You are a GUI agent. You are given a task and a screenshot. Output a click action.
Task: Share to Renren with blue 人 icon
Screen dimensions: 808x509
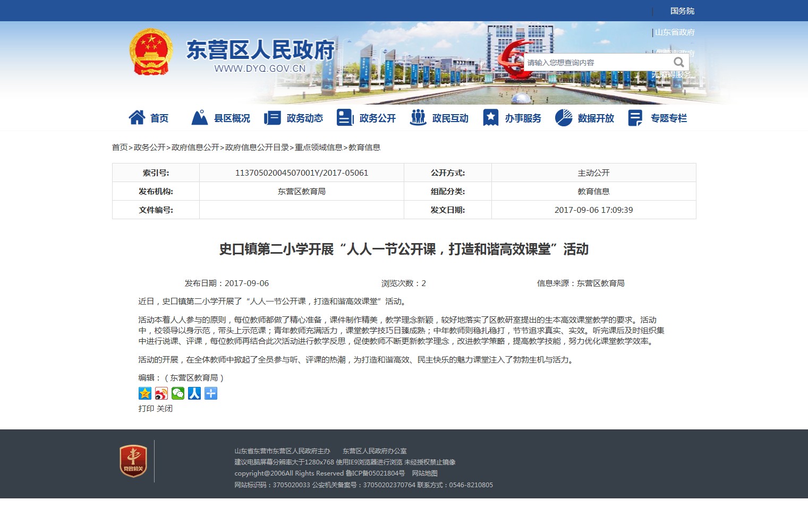coord(194,393)
